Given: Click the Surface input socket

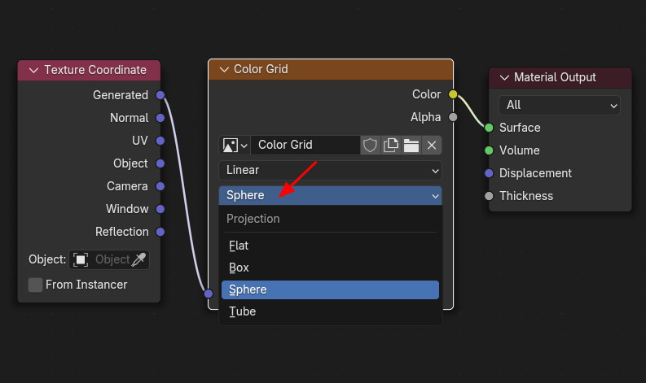Looking at the screenshot, I should pyautogui.click(x=489, y=128).
